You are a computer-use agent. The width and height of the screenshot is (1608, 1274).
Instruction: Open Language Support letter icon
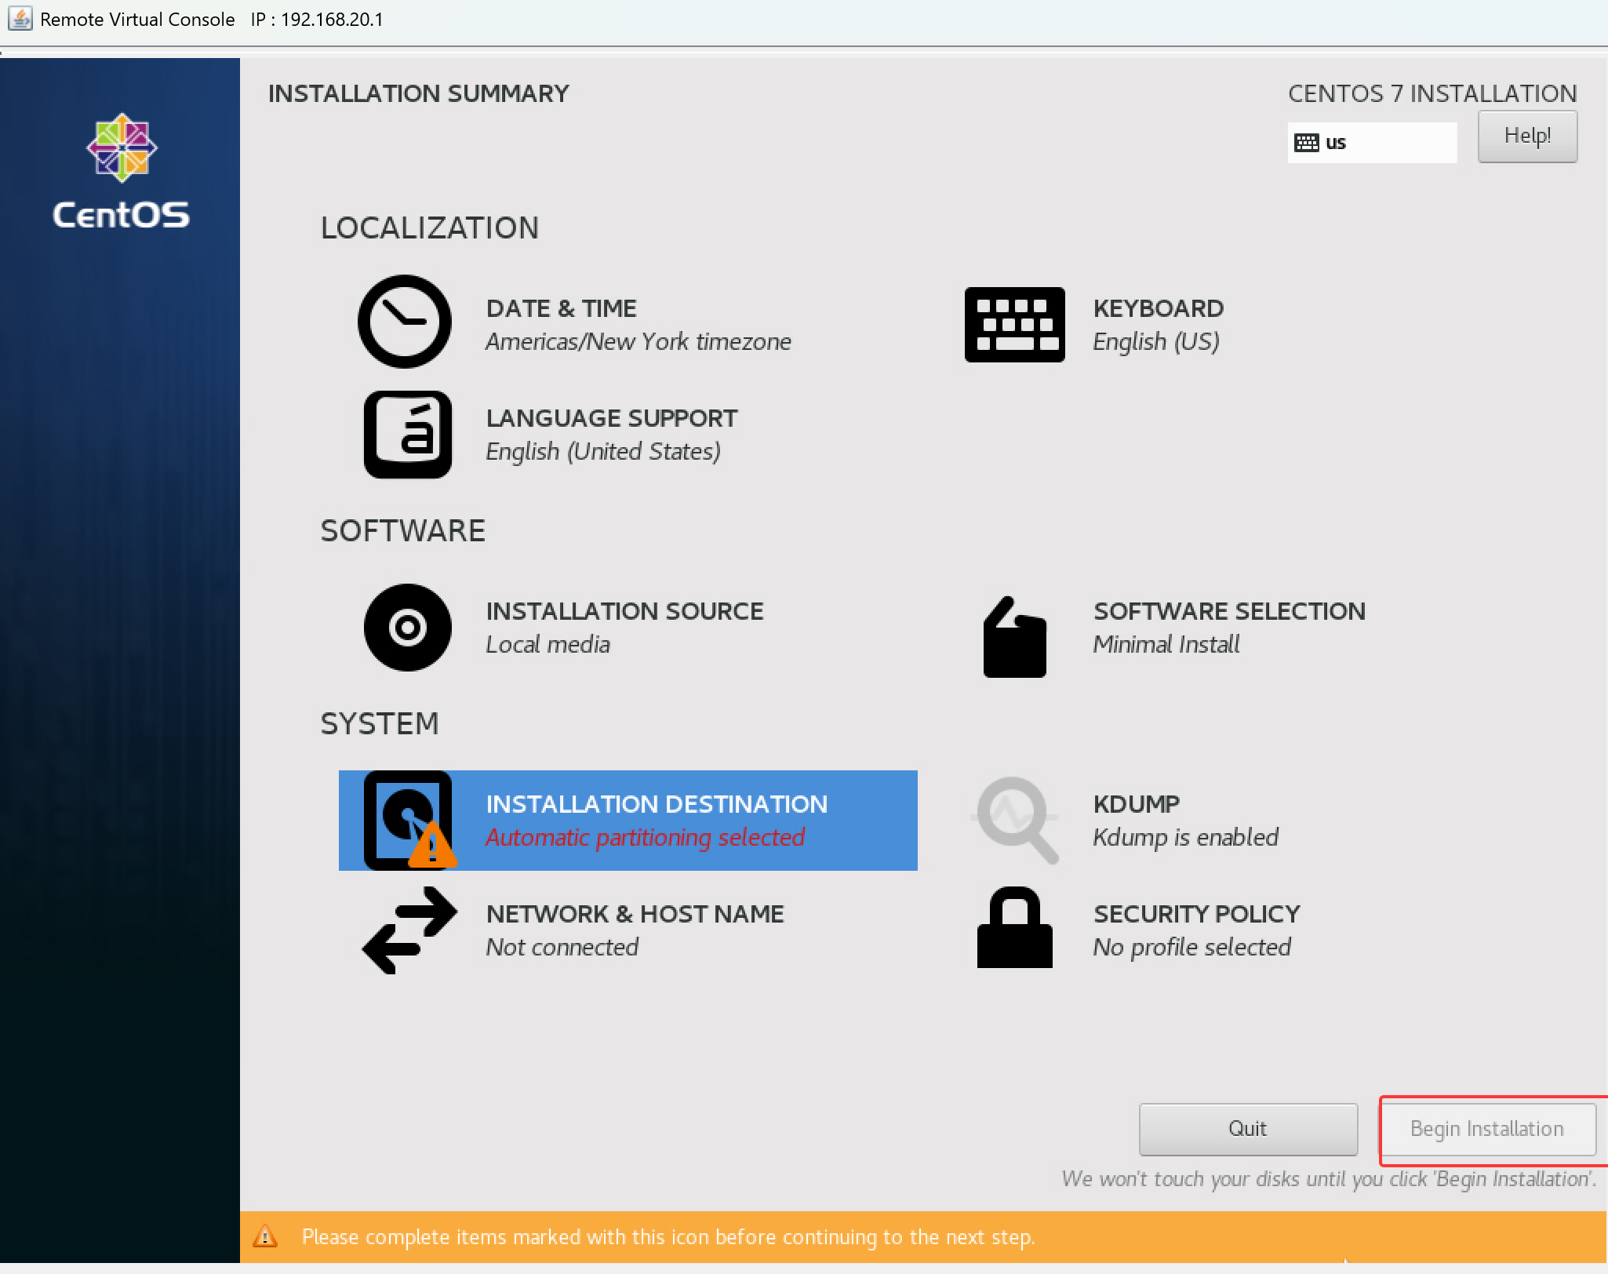tap(407, 434)
